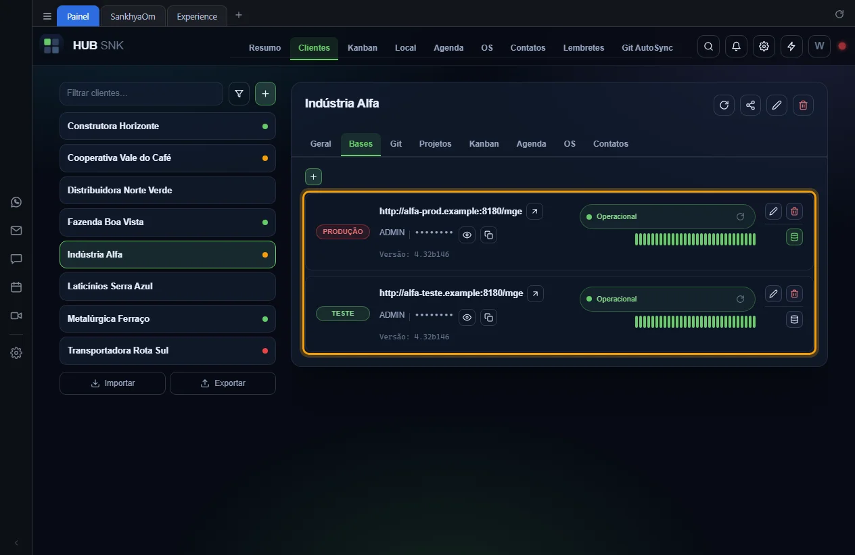Edit the Indústria Alfa client
The width and height of the screenshot is (855, 555).
pyautogui.click(x=777, y=105)
